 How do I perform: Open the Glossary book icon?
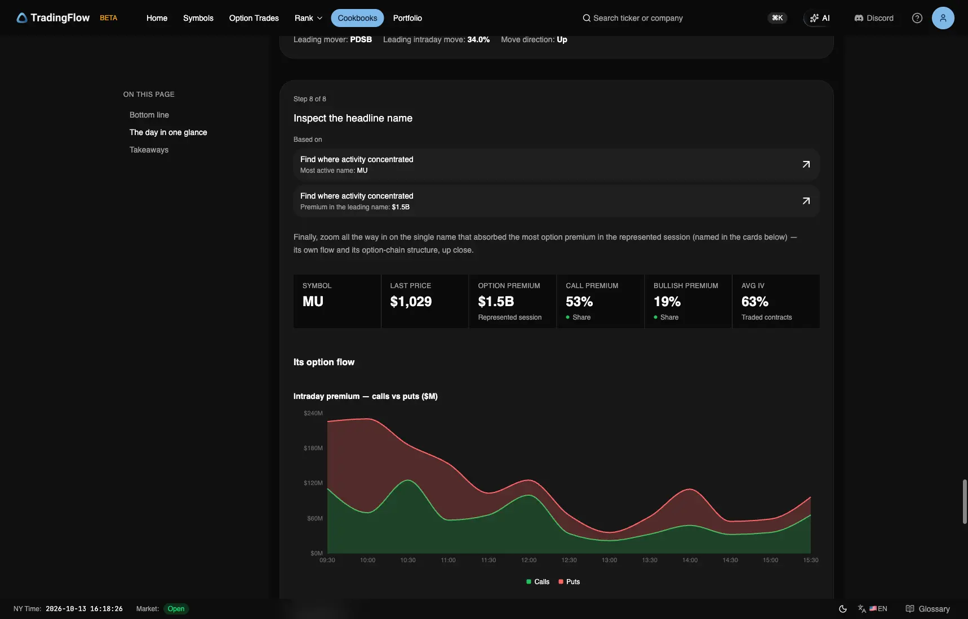pyautogui.click(x=910, y=609)
